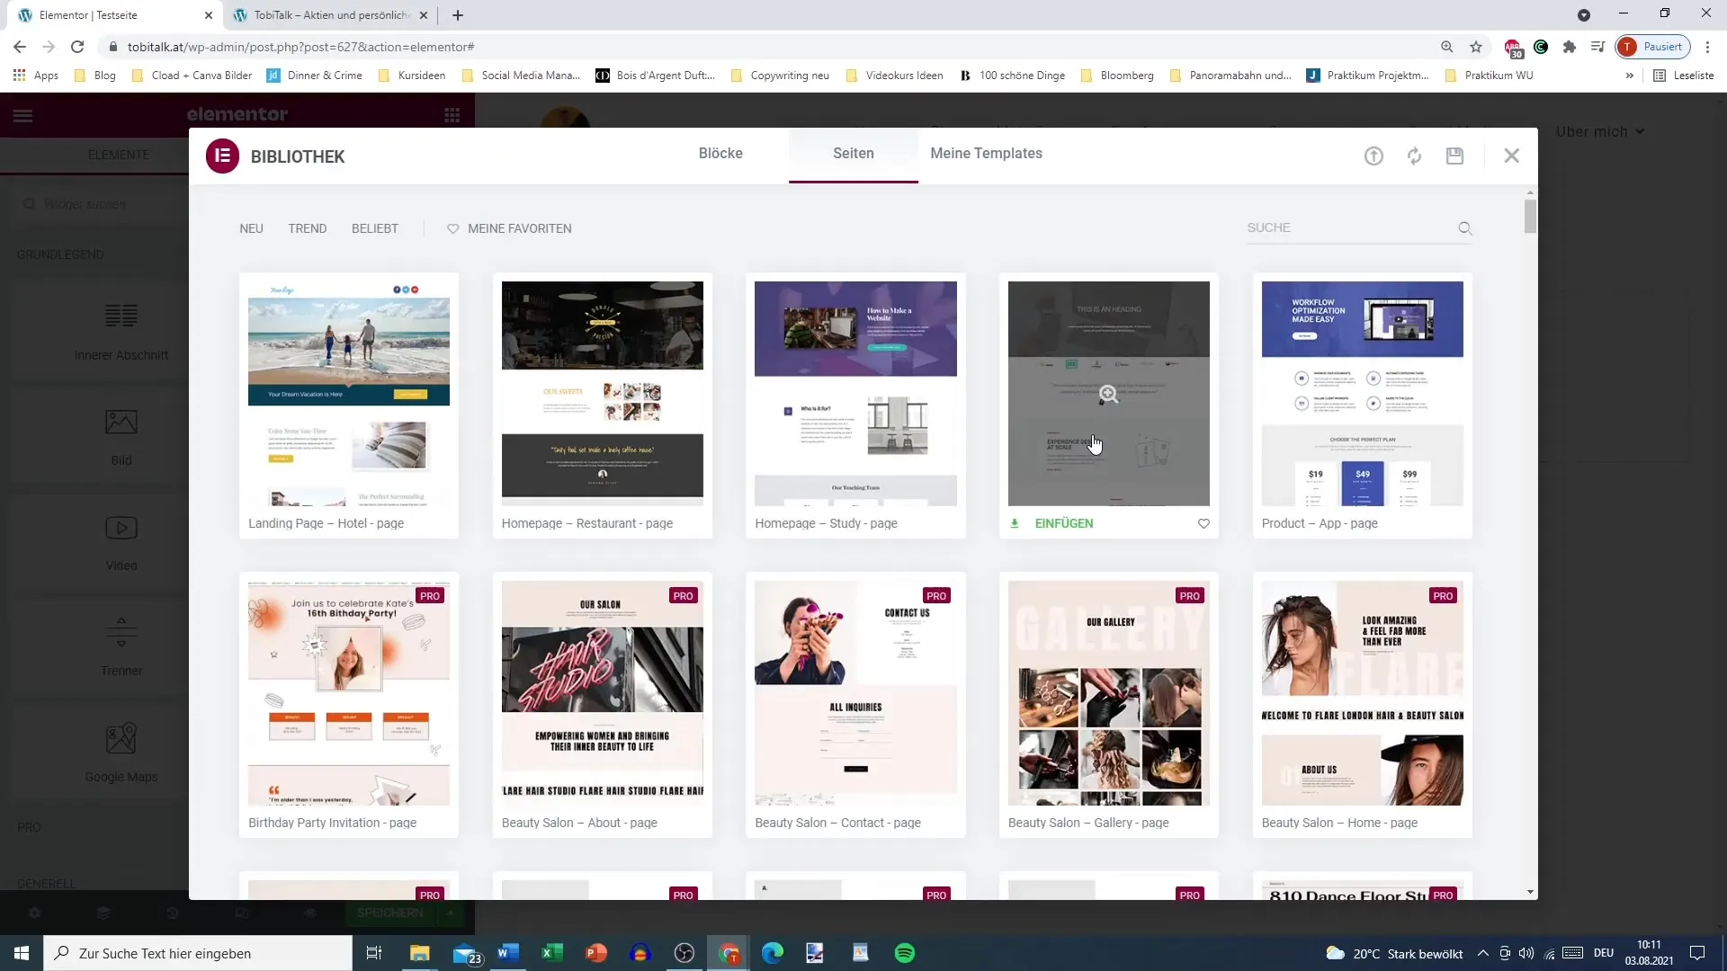Open the Leseliste reading list
The width and height of the screenshot is (1727, 971).
click(x=1684, y=76)
